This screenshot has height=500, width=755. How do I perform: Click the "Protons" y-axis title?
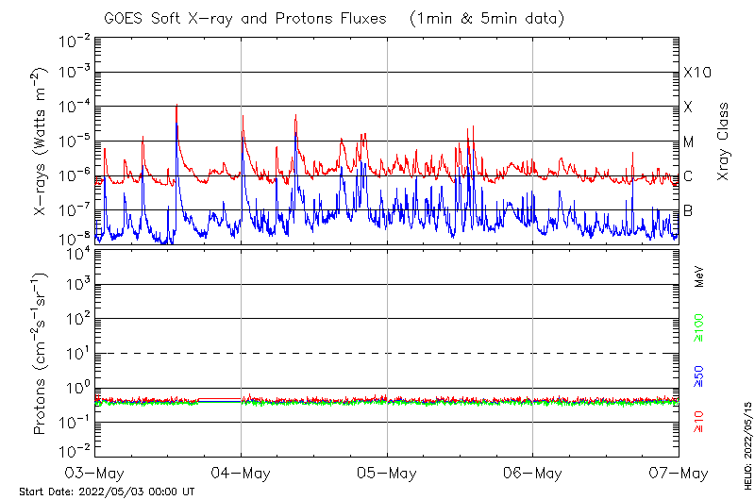click(42, 352)
